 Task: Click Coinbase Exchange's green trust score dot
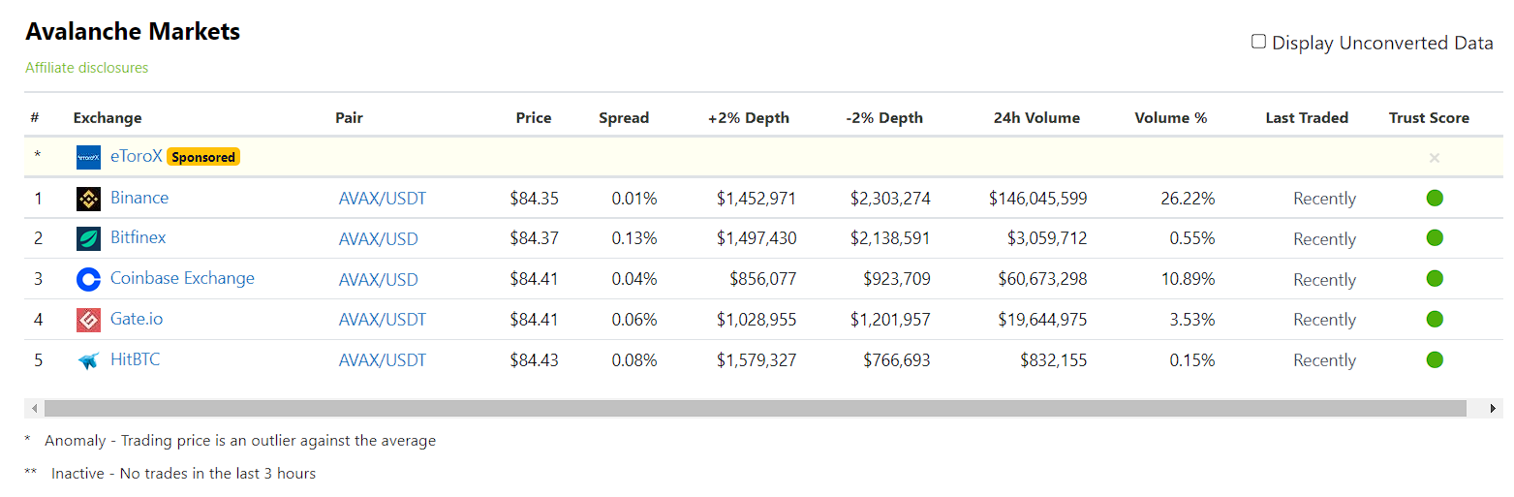[x=1435, y=279]
